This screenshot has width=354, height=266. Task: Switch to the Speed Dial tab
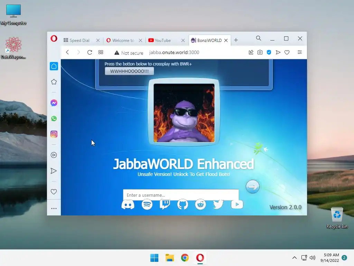click(76, 40)
